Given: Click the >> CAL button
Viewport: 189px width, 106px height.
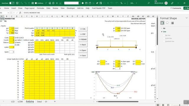Looking at the screenshot, I should tap(83, 29).
